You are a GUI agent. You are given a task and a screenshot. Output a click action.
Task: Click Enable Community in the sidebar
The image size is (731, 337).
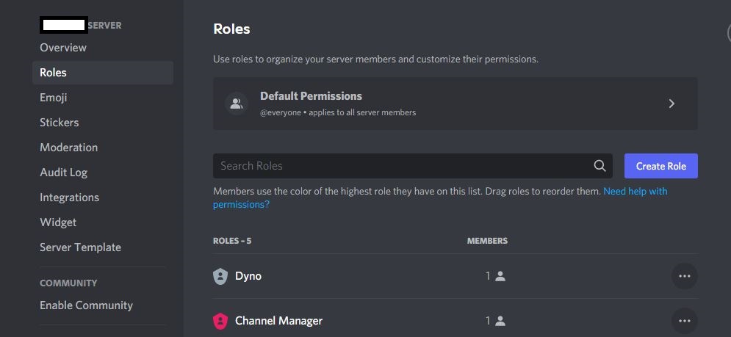pos(87,305)
